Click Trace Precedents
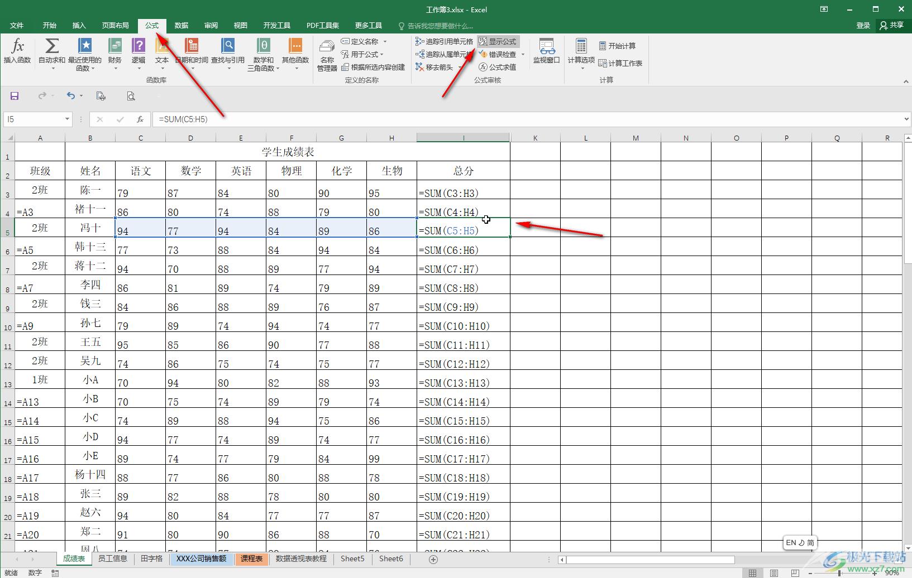The image size is (912, 578). tap(445, 41)
